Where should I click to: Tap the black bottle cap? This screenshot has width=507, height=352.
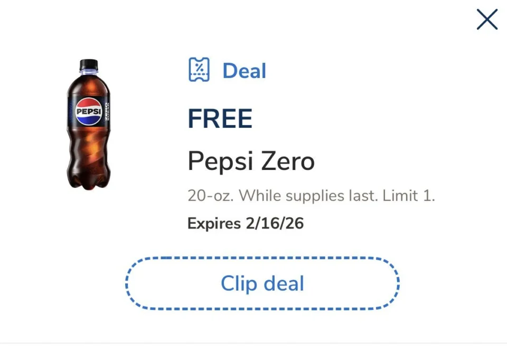[89, 65]
